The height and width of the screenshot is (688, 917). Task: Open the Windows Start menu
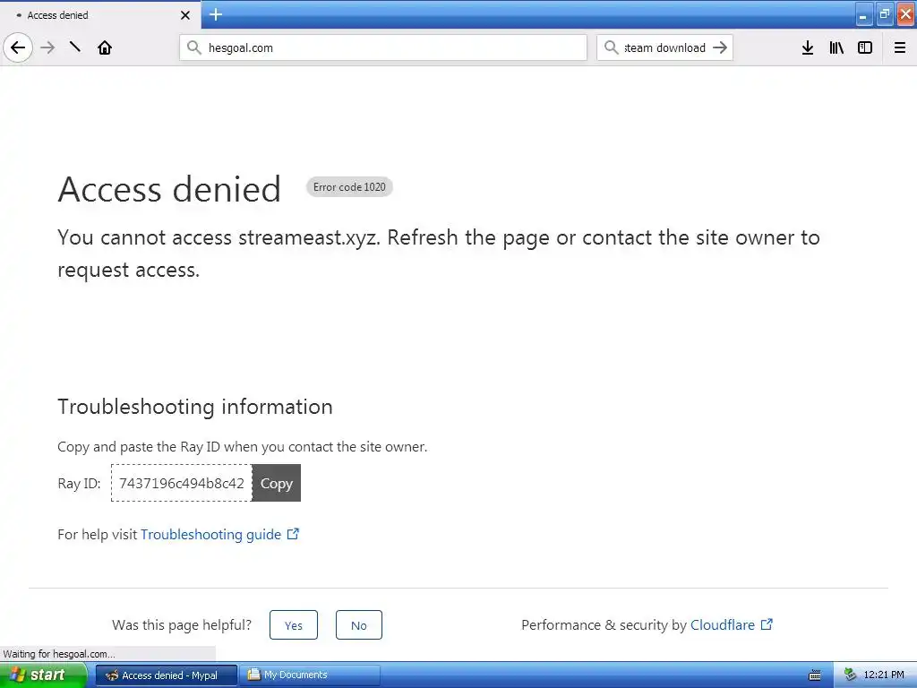point(44,675)
